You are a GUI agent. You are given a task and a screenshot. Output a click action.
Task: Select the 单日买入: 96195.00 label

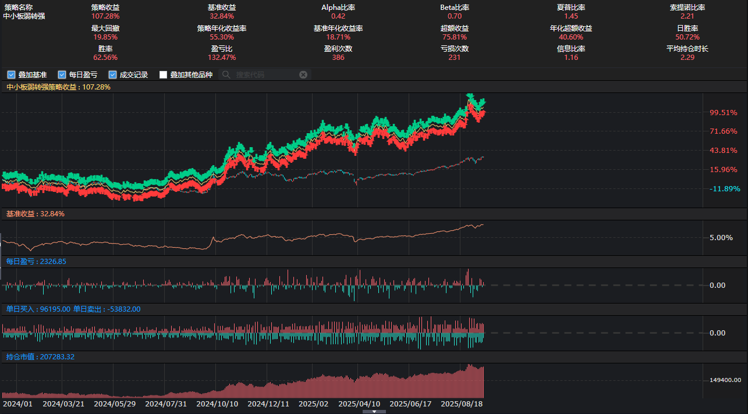coord(38,309)
